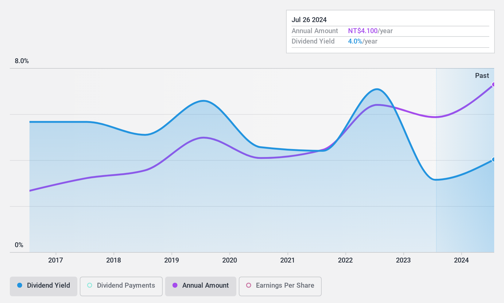Click the 0% y-axis label
Viewport: 504px width, 303px height.
pyautogui.click(x=19, y=245)
